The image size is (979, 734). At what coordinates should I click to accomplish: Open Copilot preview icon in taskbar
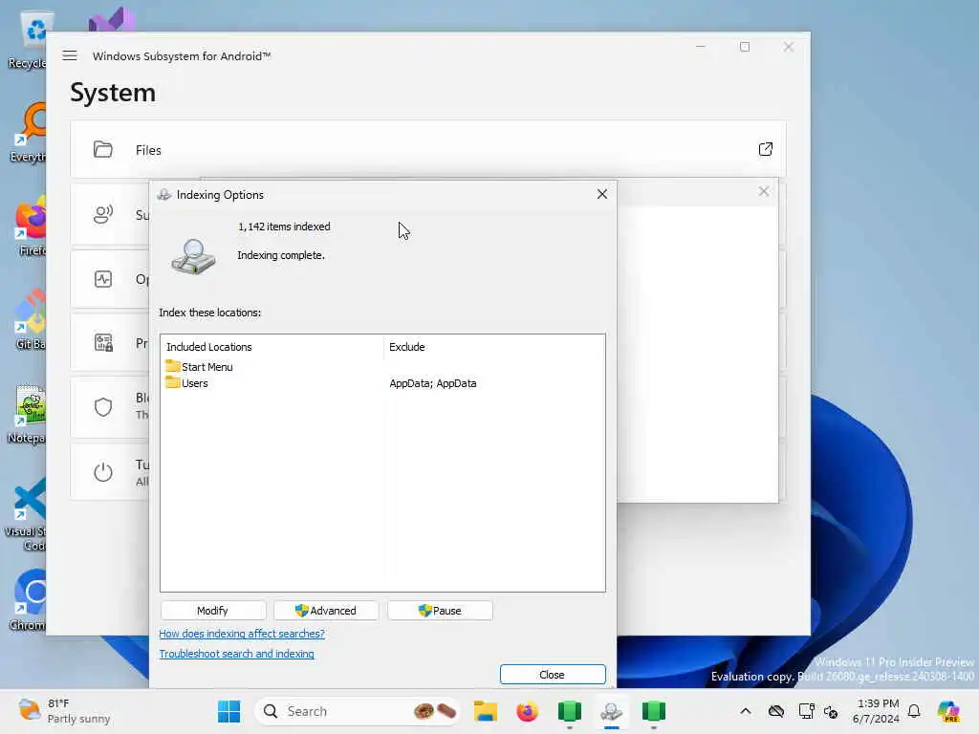(x=948, y=711)
